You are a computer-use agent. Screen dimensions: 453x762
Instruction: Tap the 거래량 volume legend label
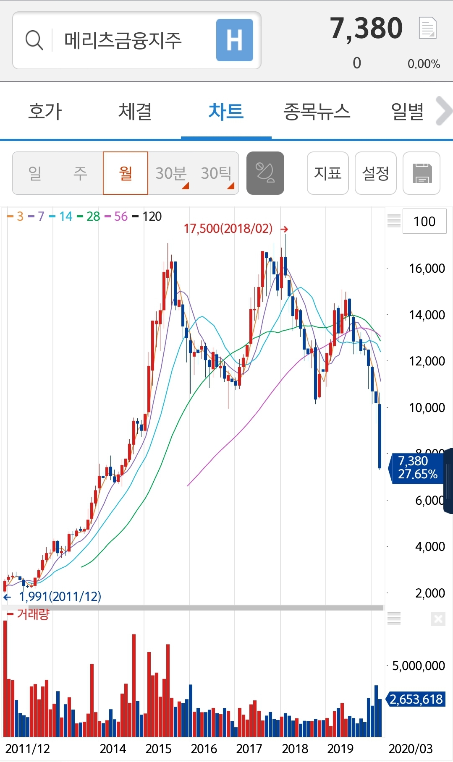(29, 614)
